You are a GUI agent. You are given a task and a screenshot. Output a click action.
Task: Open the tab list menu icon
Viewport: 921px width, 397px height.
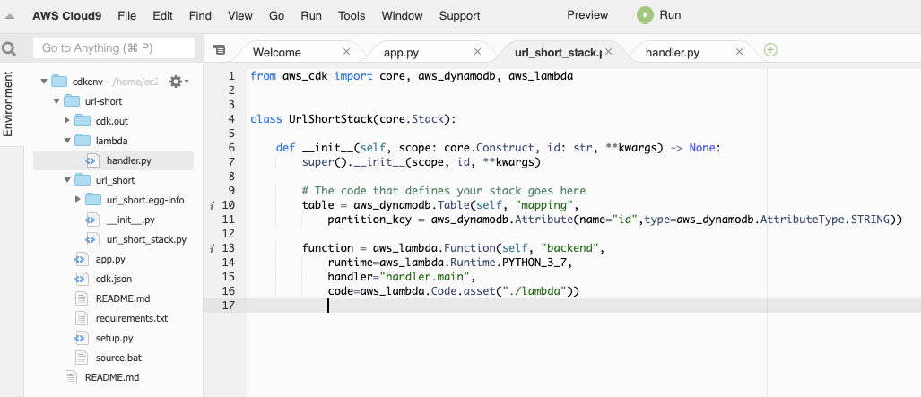pos(219,50)
